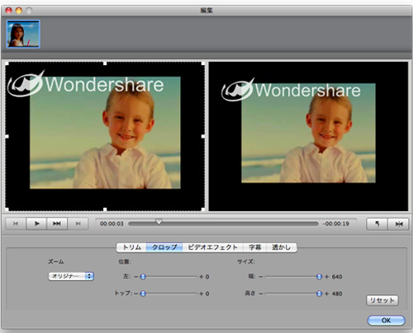Jump to the end of the clip
Screen dimensions: 413x333
point(78,223)
